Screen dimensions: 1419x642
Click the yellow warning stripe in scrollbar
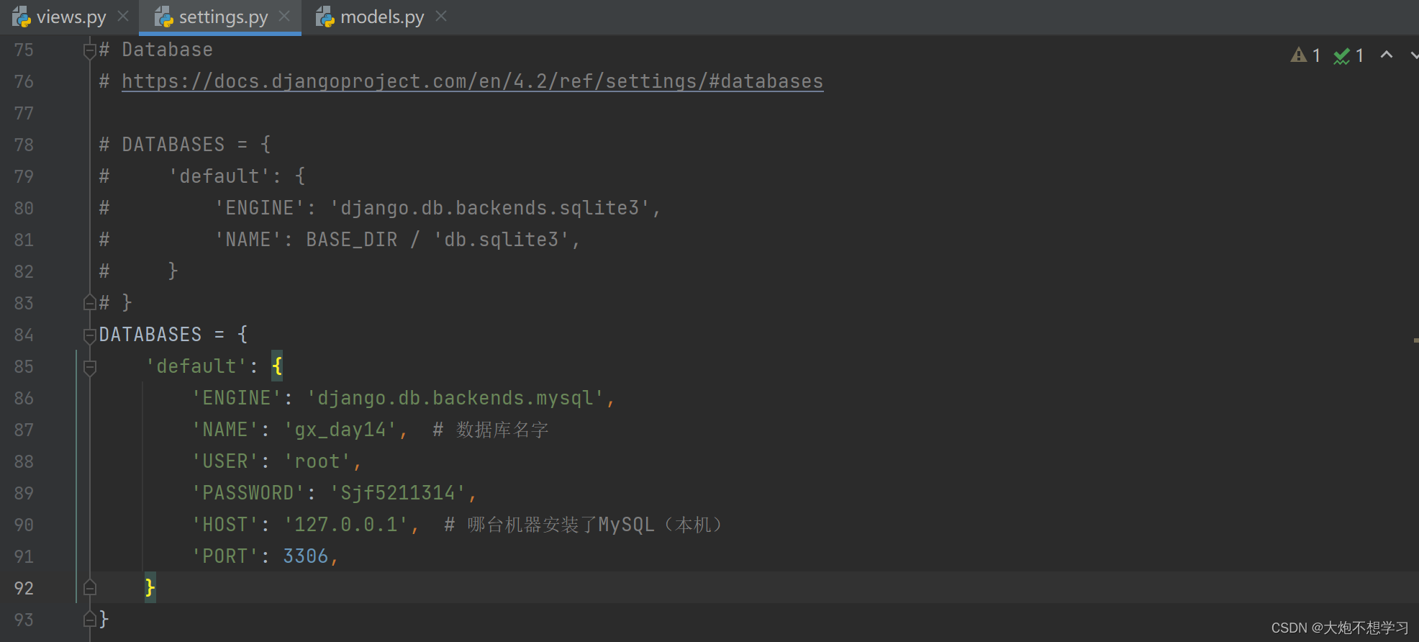tap(1415, 340)
